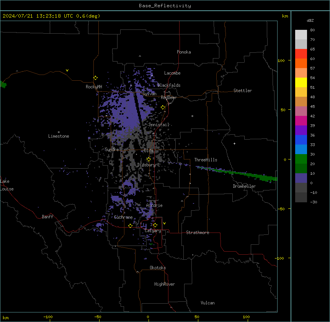
Task: Click the Didsbury town label
Action: tap(147, 165)
